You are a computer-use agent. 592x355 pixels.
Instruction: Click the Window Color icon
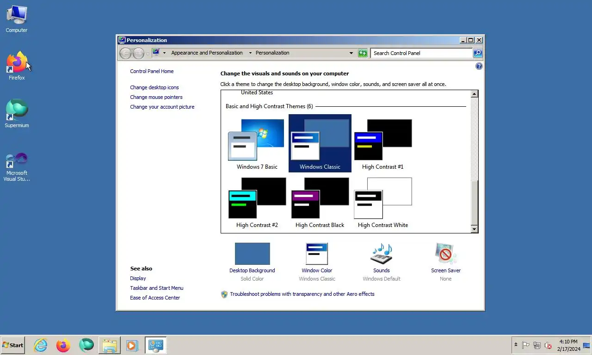(317, 254)
